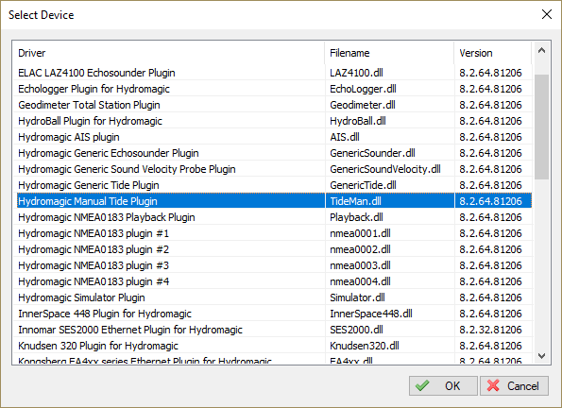Click the nmea0002.dll filename cell
This screenshot has width=562, height=408.
pos(360,249)
